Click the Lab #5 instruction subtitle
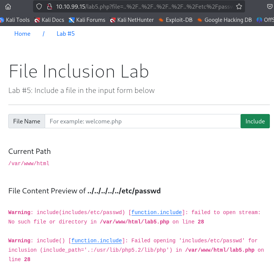Viewport: 274px width, 266px height. [x=82, y=91]
